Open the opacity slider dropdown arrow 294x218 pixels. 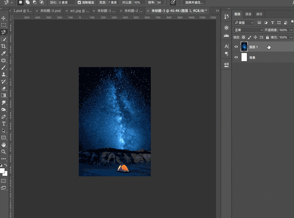pyautogui.click(x=291, y=30)
